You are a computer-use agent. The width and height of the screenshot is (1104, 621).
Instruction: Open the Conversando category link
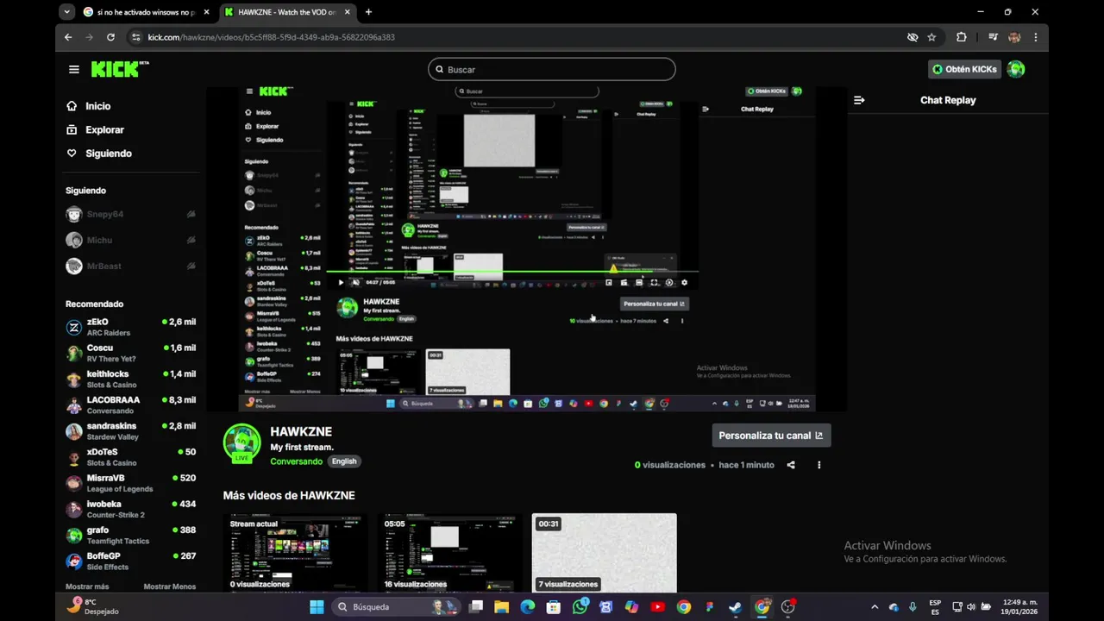pyautogui.click(x=296, y=461)
